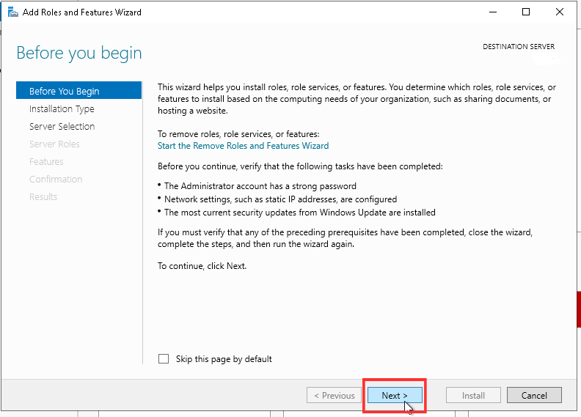Minimize the wizard window

(493, 12)
